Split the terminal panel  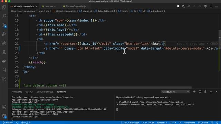[x=200, y=92]
